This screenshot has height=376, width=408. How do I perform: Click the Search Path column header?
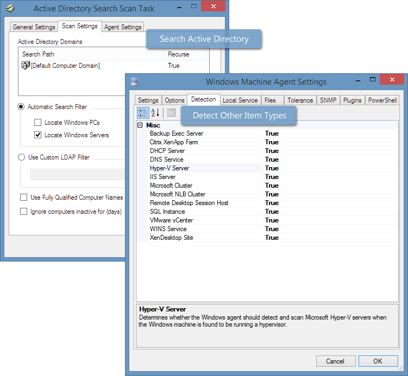91,54
